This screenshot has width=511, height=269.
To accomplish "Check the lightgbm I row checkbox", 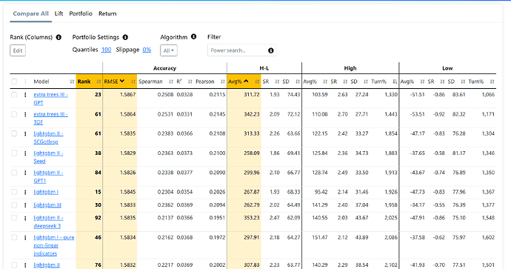I will (x=14, y=192).
